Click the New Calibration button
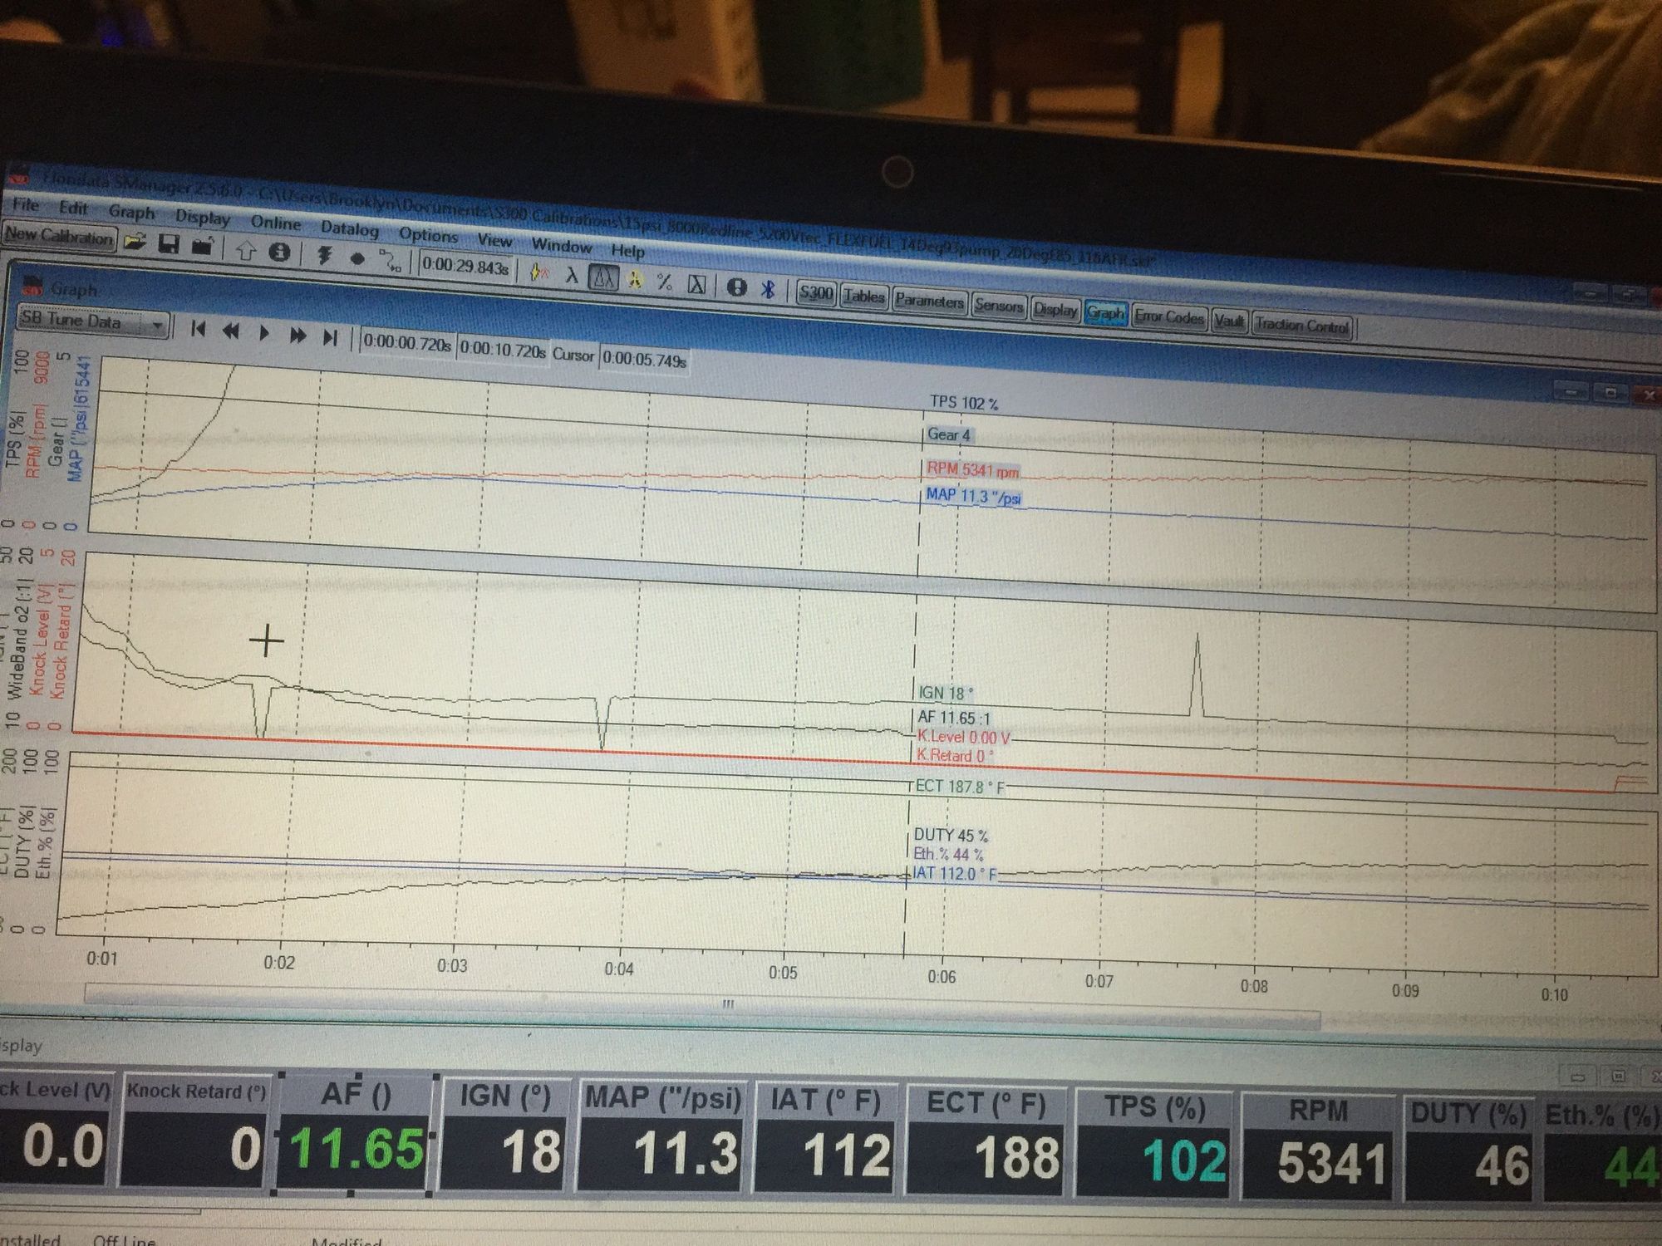This screenshot has width=1662, height=1246. (58, 236)
